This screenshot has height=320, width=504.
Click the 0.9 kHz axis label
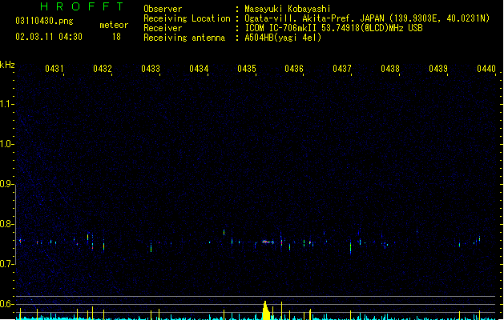click(6, 184)
